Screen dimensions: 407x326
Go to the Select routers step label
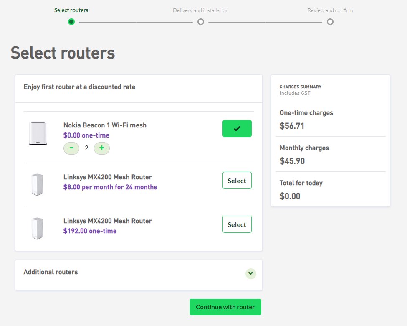point(71,10)
